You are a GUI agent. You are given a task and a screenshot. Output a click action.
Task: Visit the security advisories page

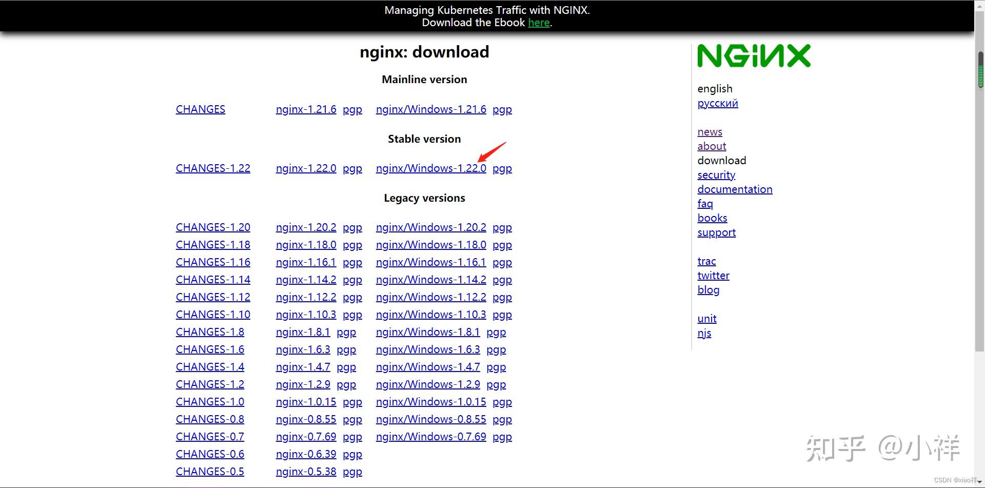pyautogui.click(x=716, y=174)
